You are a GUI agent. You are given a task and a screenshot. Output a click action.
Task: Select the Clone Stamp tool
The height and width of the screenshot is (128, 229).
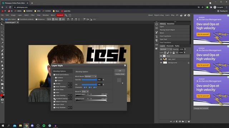[2, 54]
